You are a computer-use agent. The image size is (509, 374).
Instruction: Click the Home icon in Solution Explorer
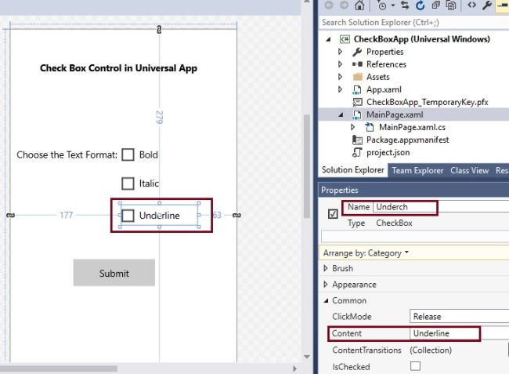click(359, 5)
